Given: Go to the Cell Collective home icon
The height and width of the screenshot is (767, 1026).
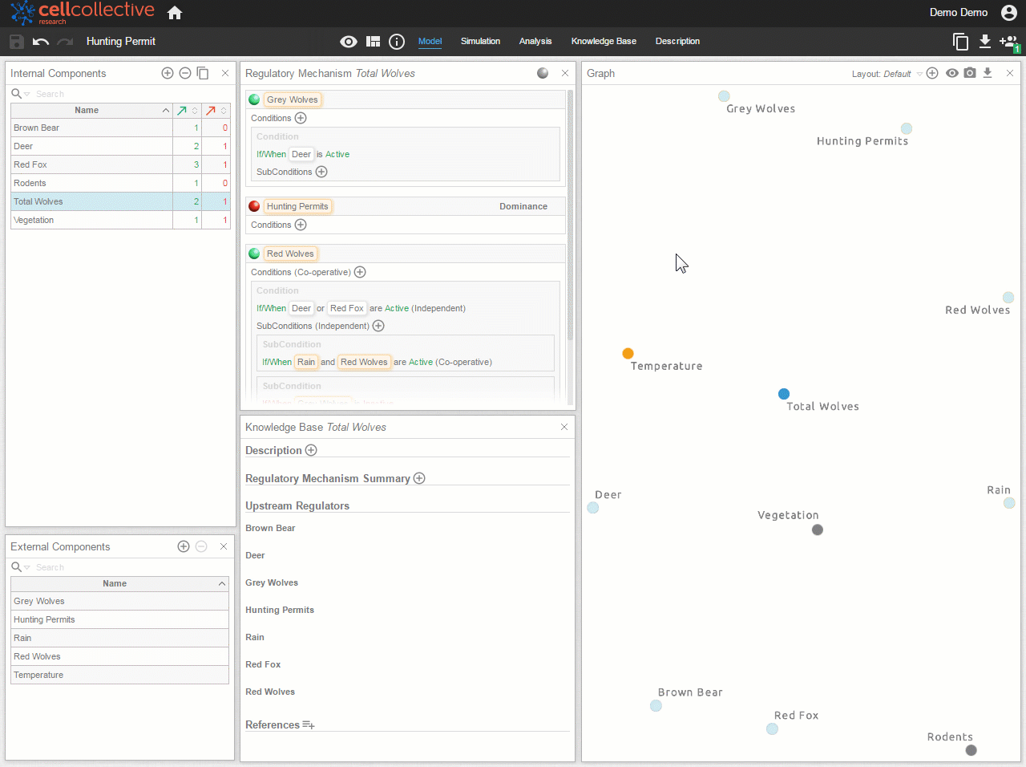Looking at the screenshot, I should (175, 13).
